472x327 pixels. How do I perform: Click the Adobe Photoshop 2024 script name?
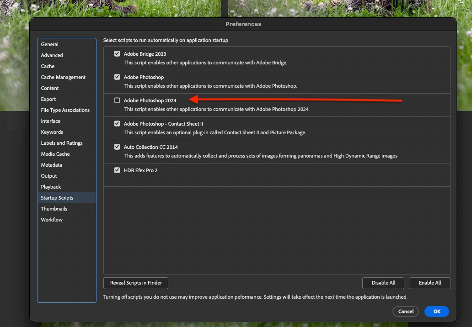pos(150,100)
